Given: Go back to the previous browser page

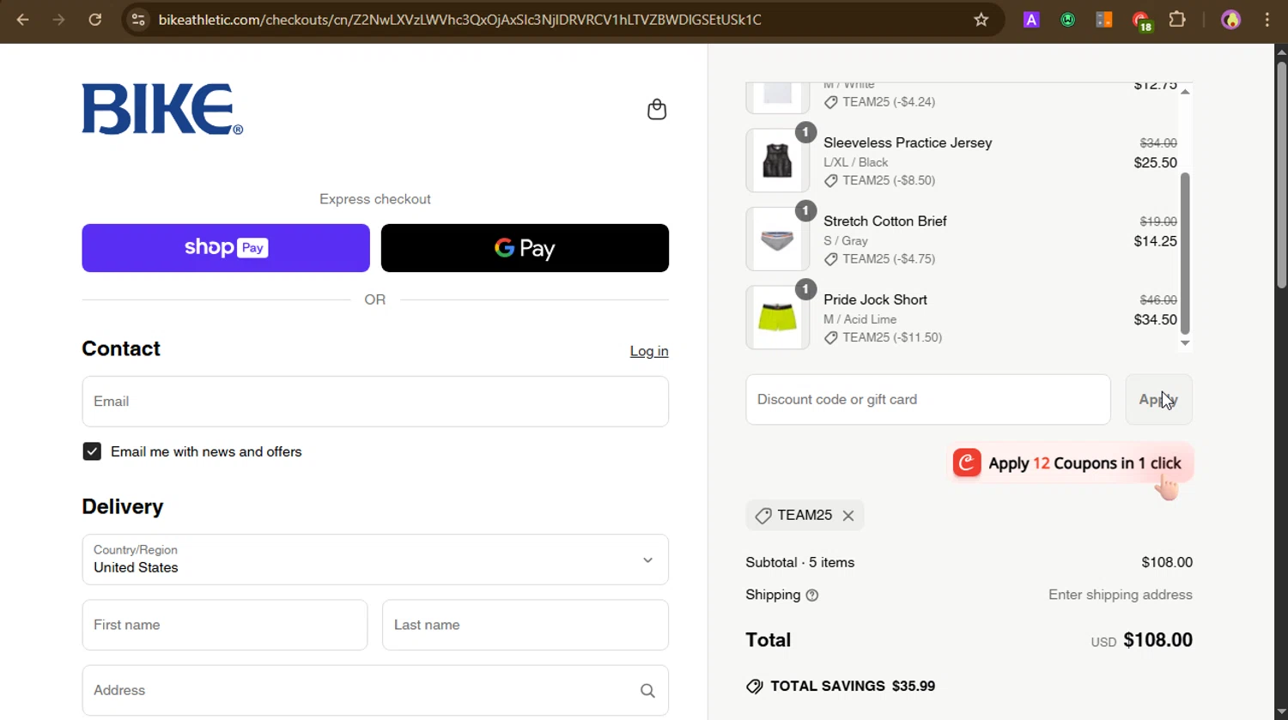Looking at the screenshot, I should pyautogui.click(x=23, y=20).
